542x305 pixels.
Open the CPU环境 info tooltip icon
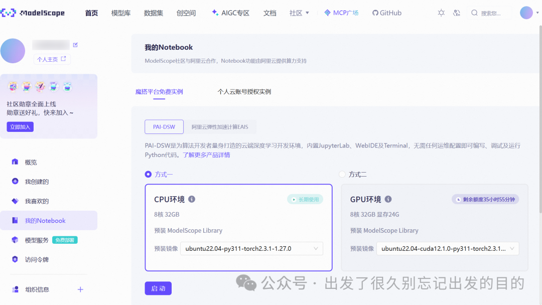point(192,199)
